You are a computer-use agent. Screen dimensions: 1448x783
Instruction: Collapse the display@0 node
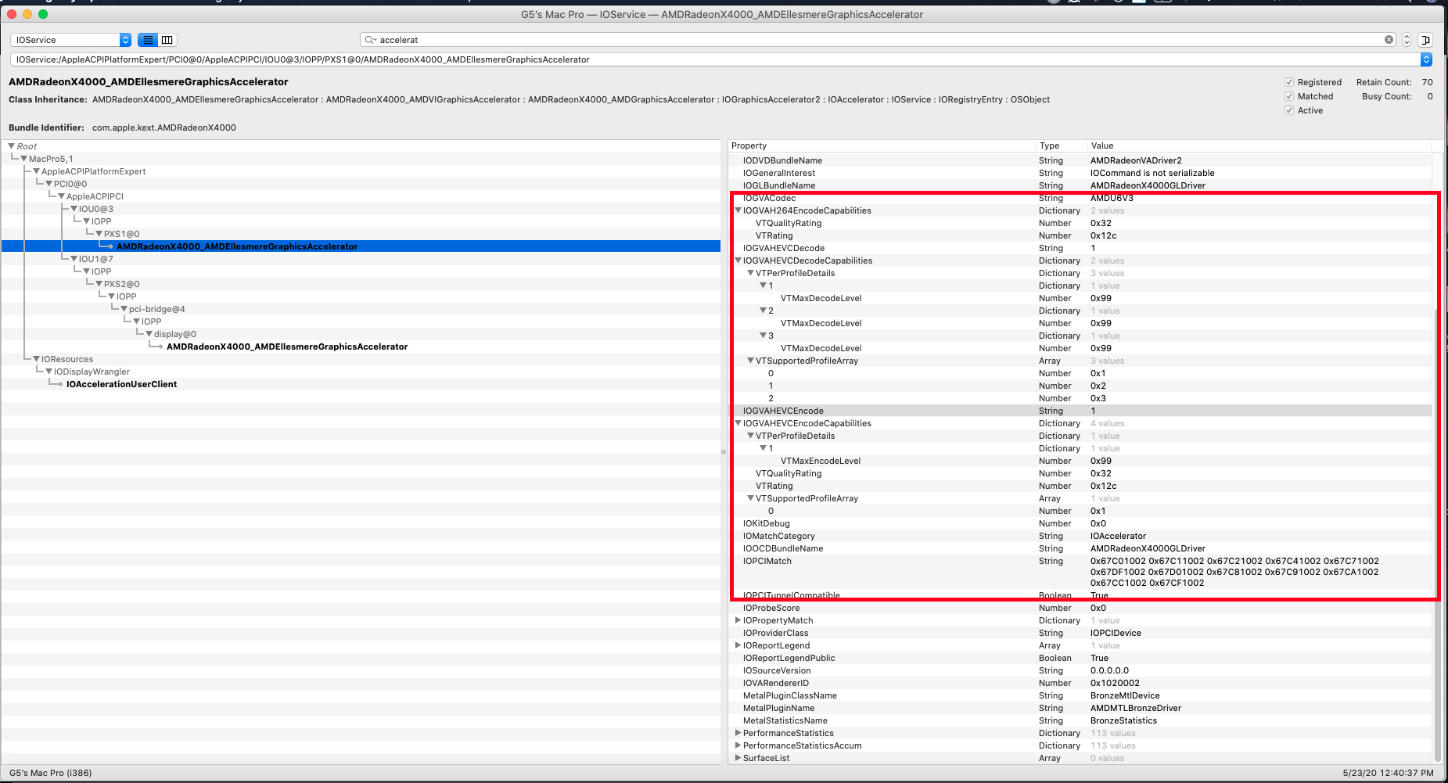pos(149,334)
